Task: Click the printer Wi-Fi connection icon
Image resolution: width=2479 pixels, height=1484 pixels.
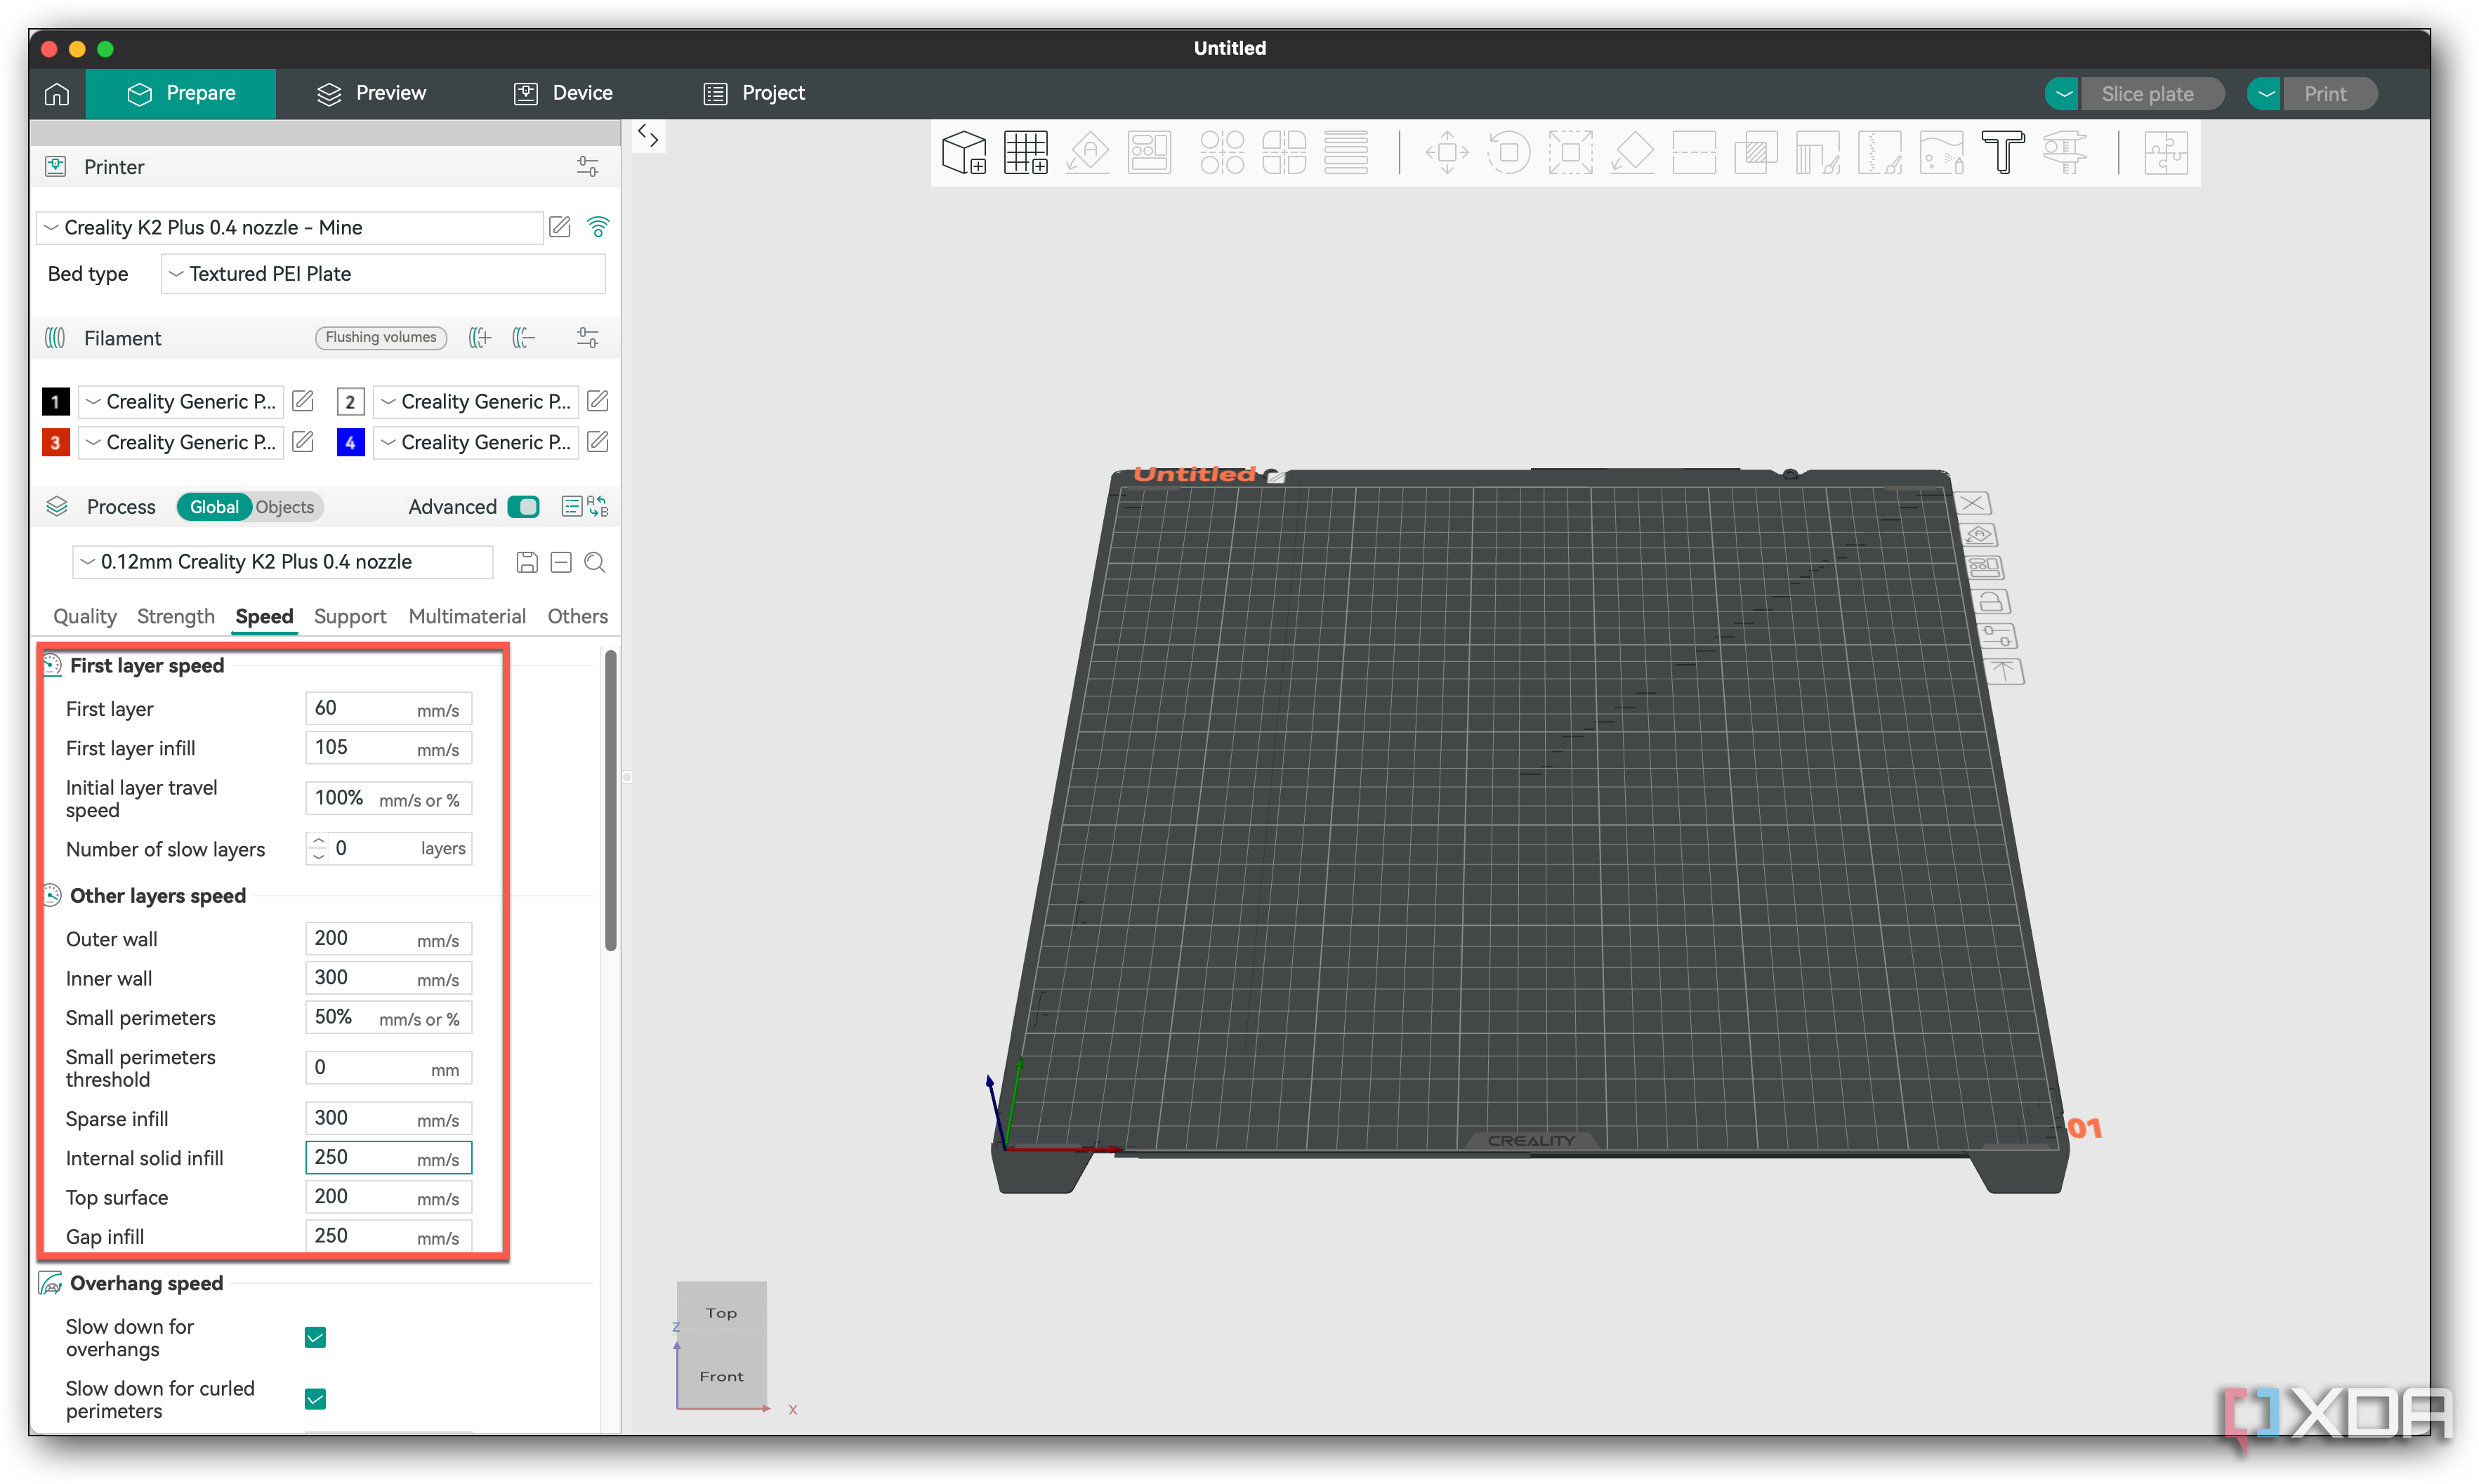Action: pyautogui.click(x=598, y=227)
